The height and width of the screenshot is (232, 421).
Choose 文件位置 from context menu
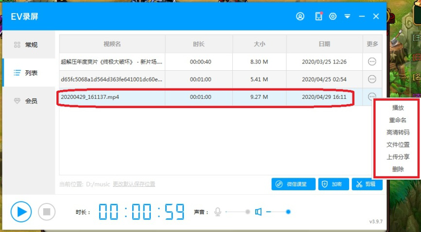(x=398, y=145)
